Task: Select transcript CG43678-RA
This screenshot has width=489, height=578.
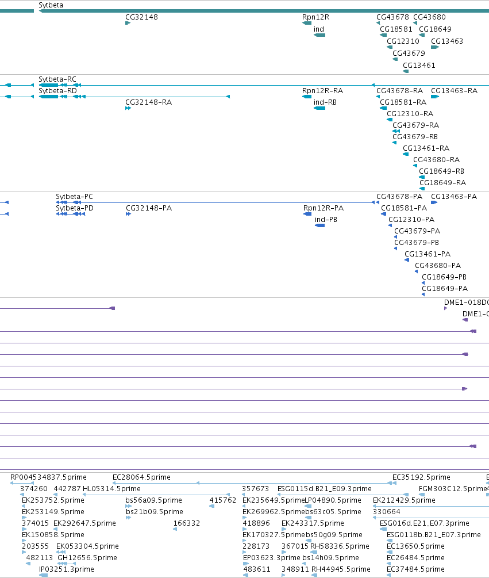Action: (x=399, y=91)
